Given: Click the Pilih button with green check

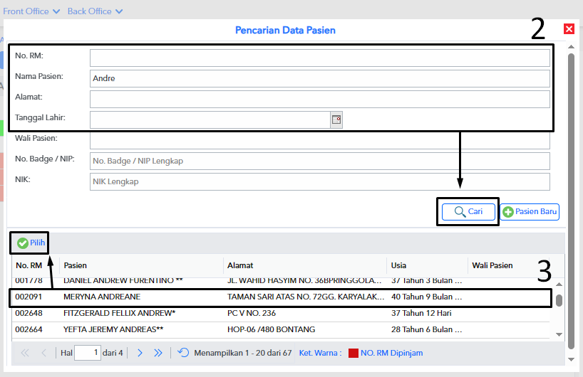Looking at the screenshot, I should point(31,243).
